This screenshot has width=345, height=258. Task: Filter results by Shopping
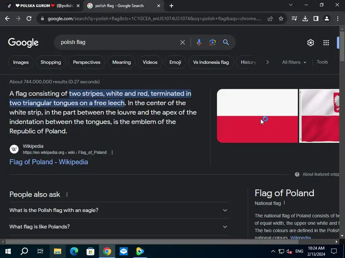(51, 62)
